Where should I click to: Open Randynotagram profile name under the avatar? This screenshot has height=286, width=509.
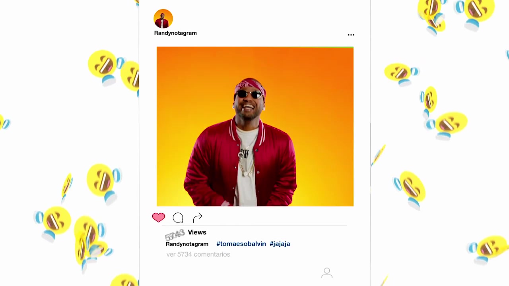[x=175, y=33]
